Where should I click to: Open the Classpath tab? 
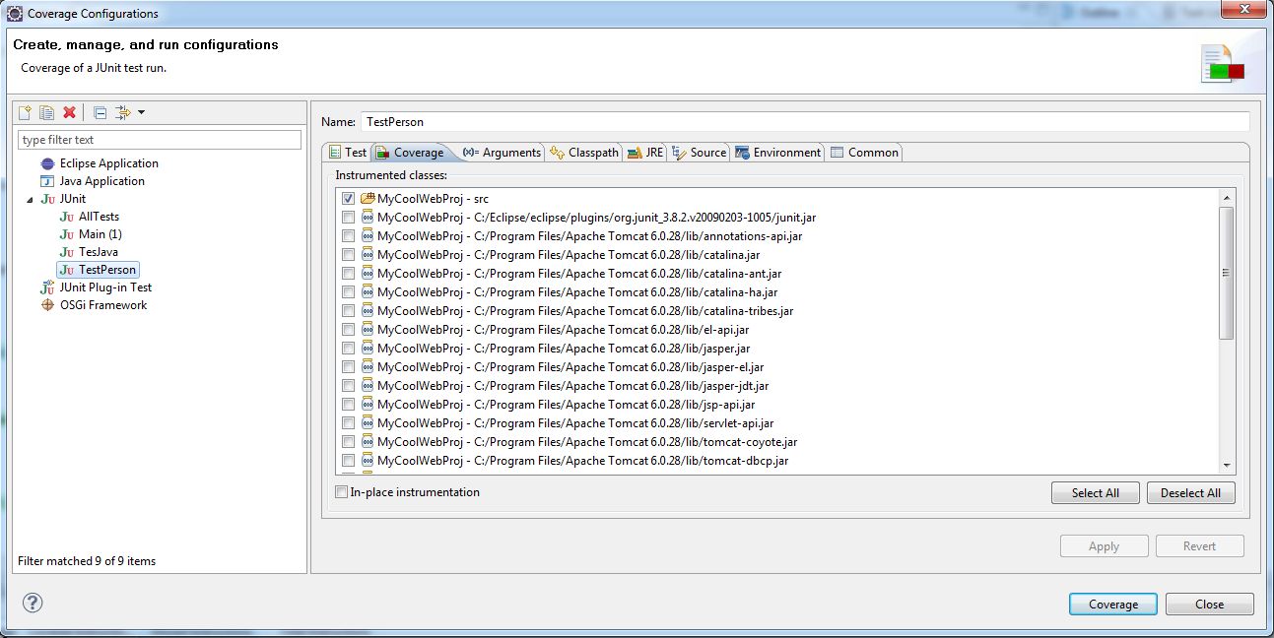pos(585,153)
